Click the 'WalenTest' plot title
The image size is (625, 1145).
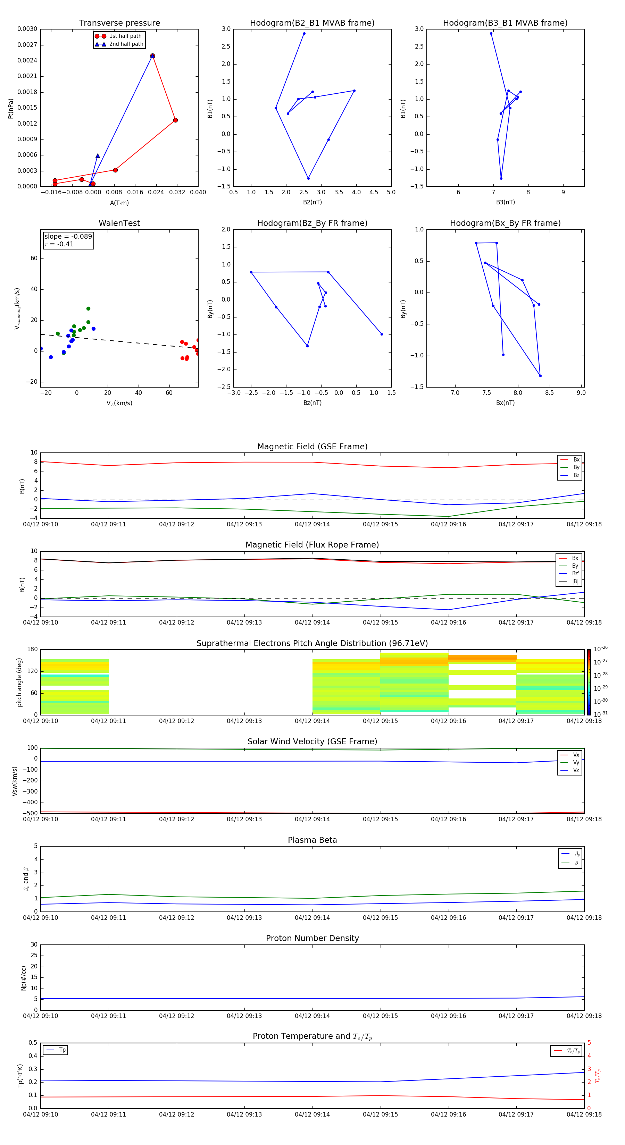119,223
